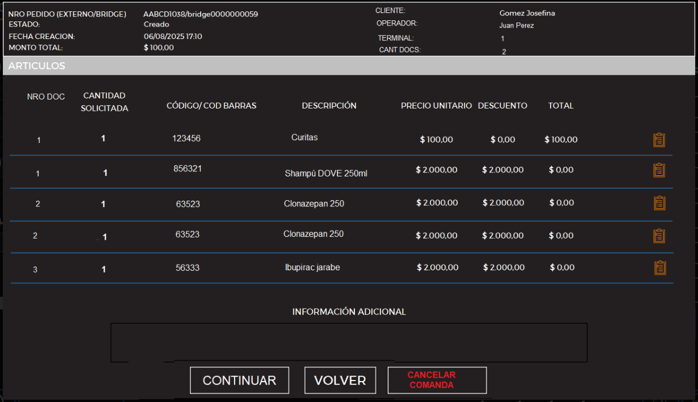Click the Curitas row total $ 100,00
698x402 pixels.
point(561,140)
